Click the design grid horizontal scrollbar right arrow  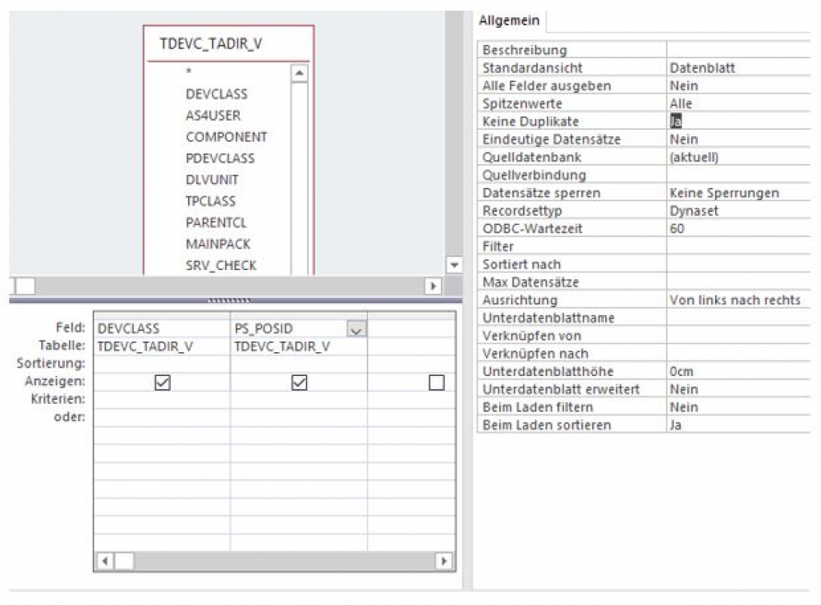442,561
